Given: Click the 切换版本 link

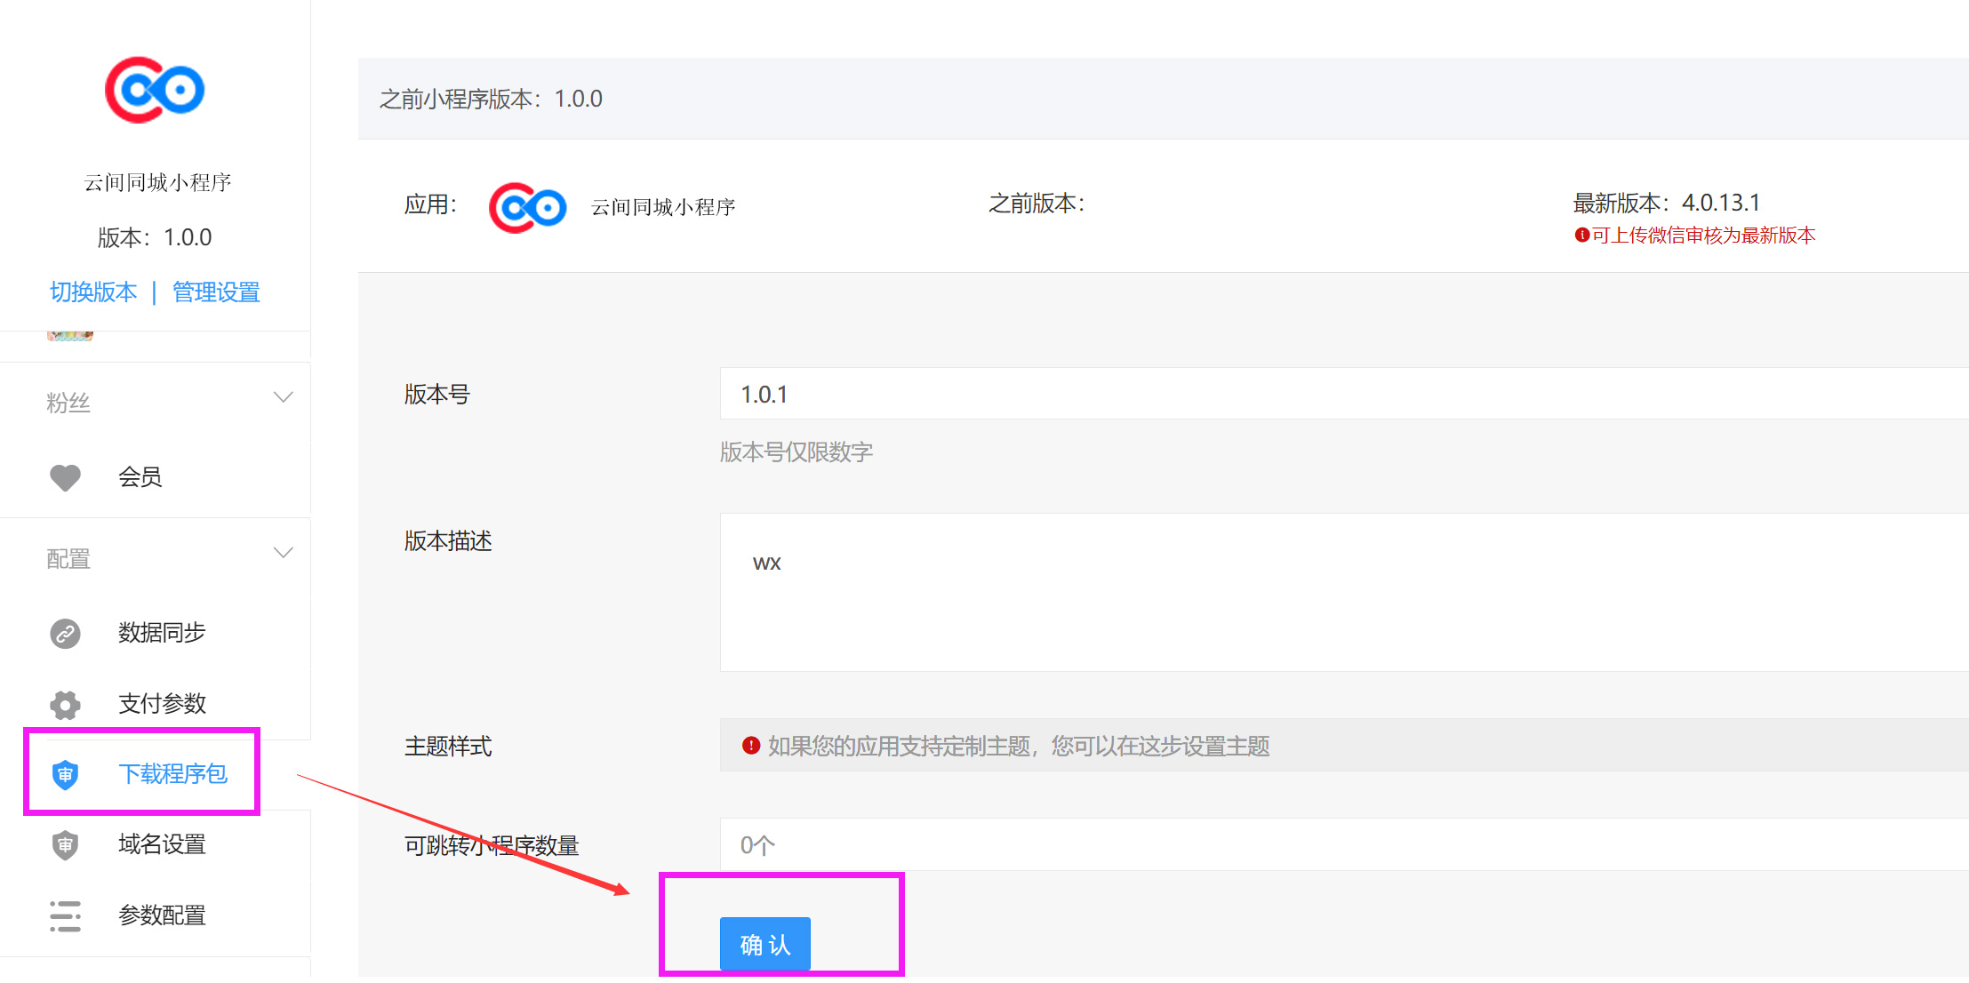Looking at the screenshot, I should pos(93,292).
